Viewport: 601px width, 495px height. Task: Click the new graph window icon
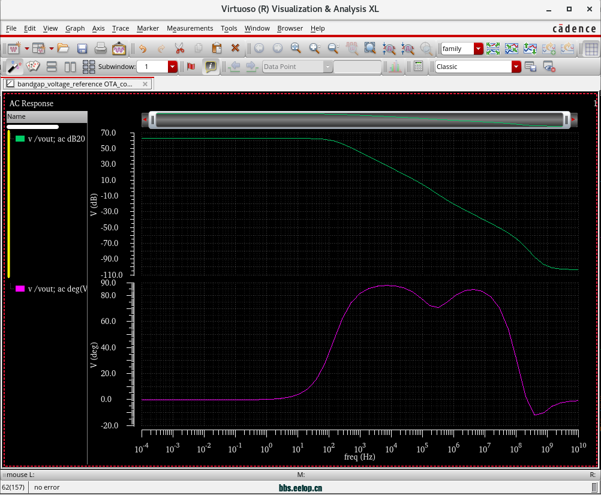tap(14, 49)
